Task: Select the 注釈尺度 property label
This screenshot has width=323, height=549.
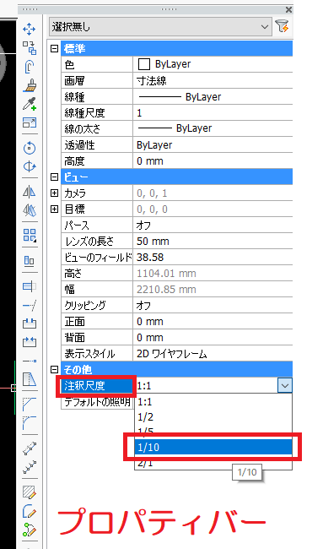Action: (x=97, y=386)
